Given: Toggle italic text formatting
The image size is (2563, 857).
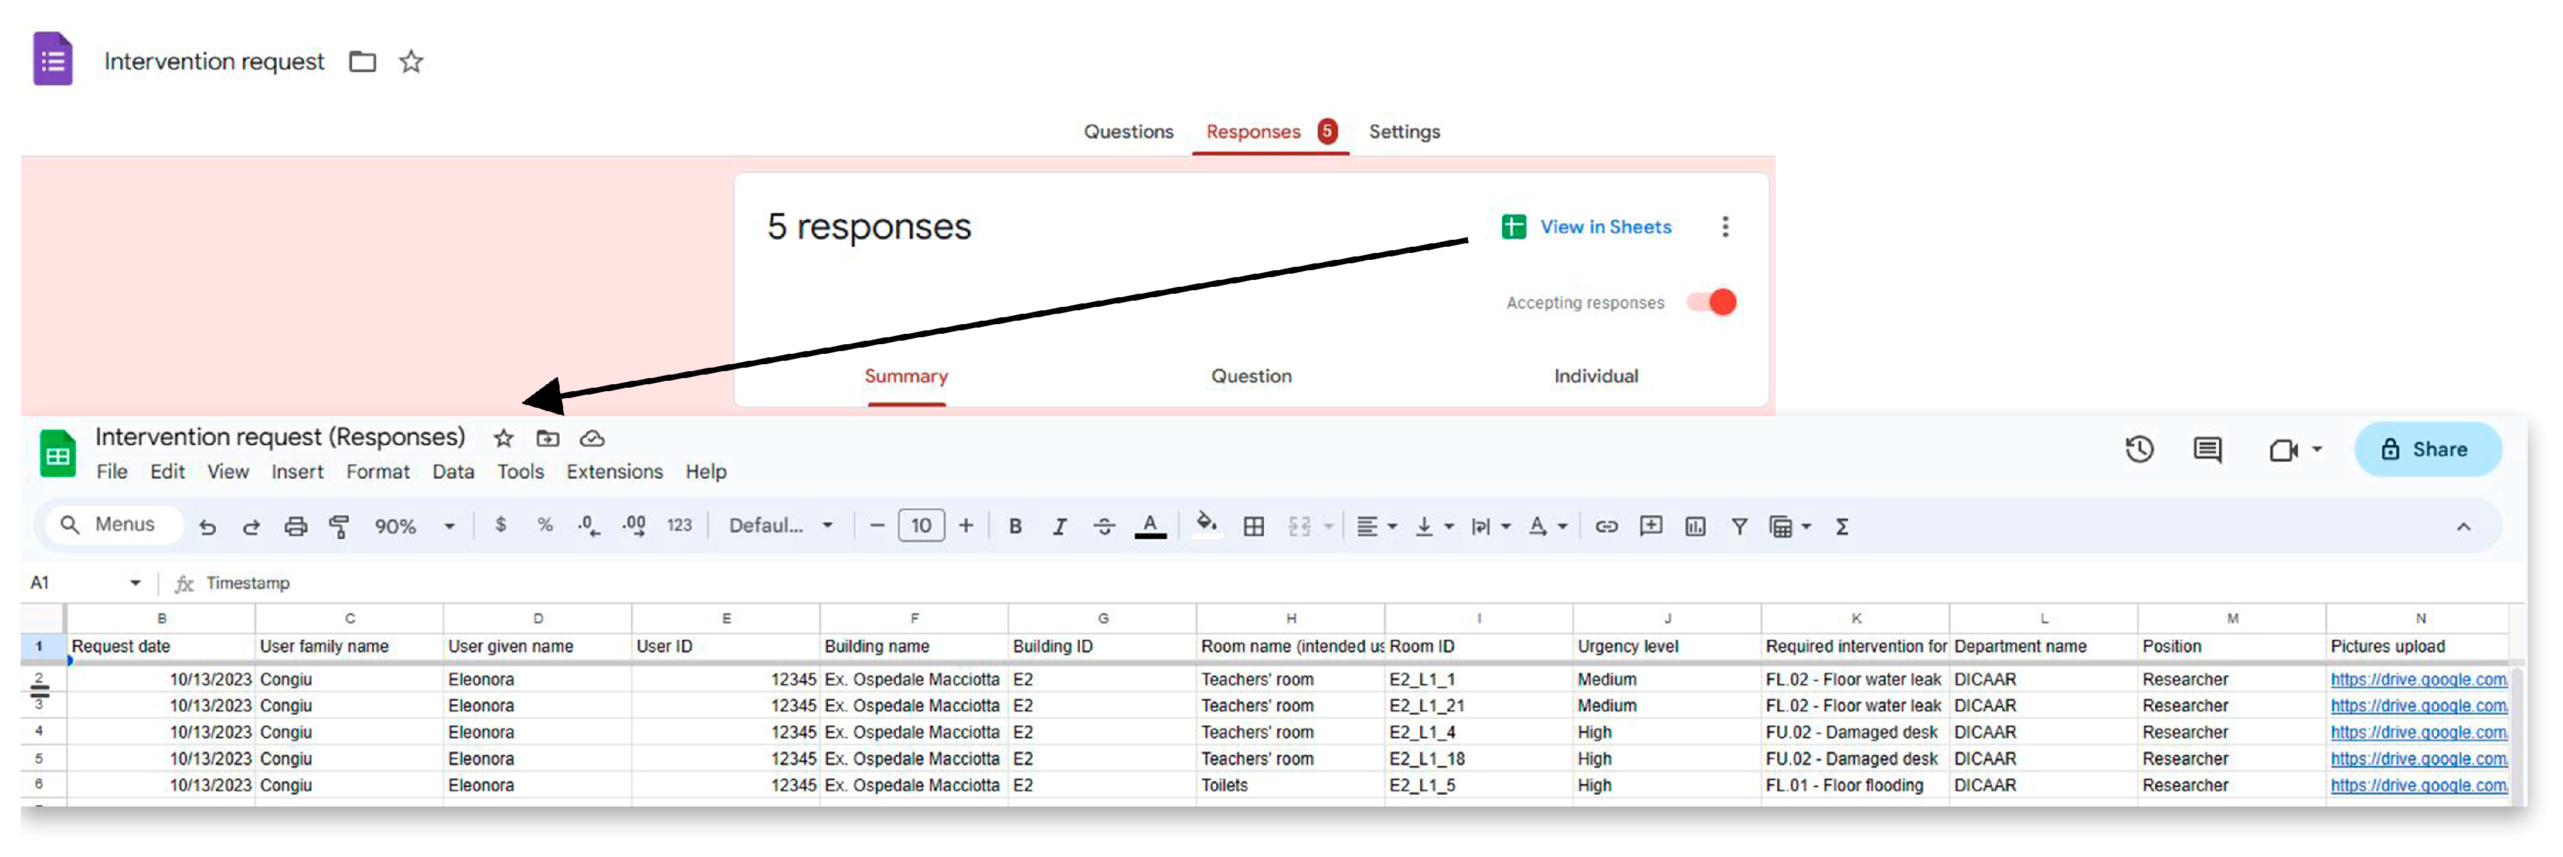Looking at the screenshot, I should pos(1060,526).
